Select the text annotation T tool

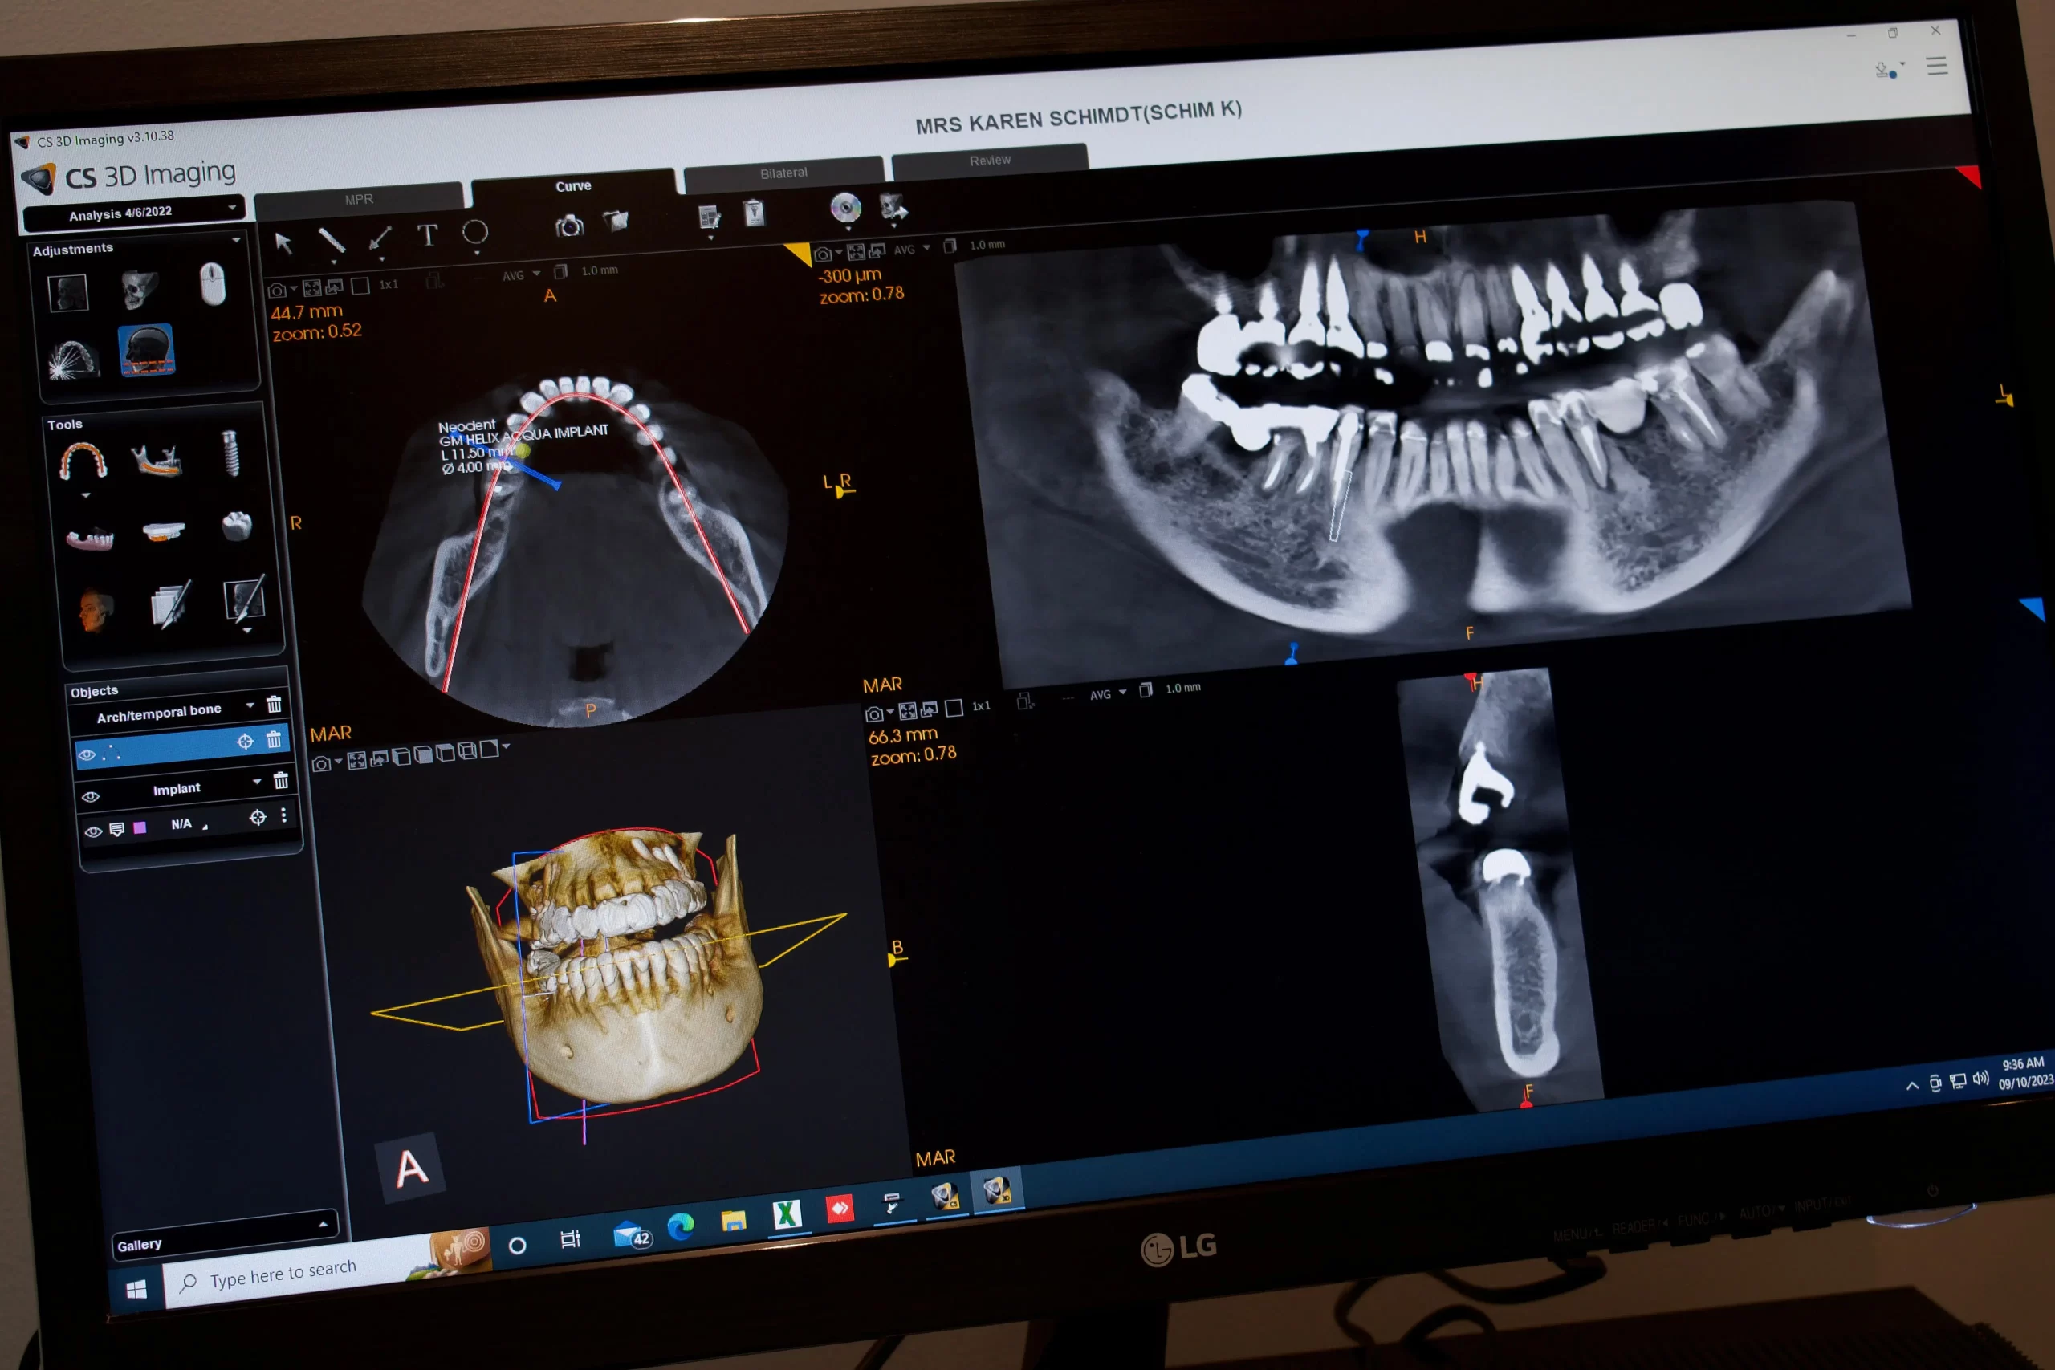[426, 234]
